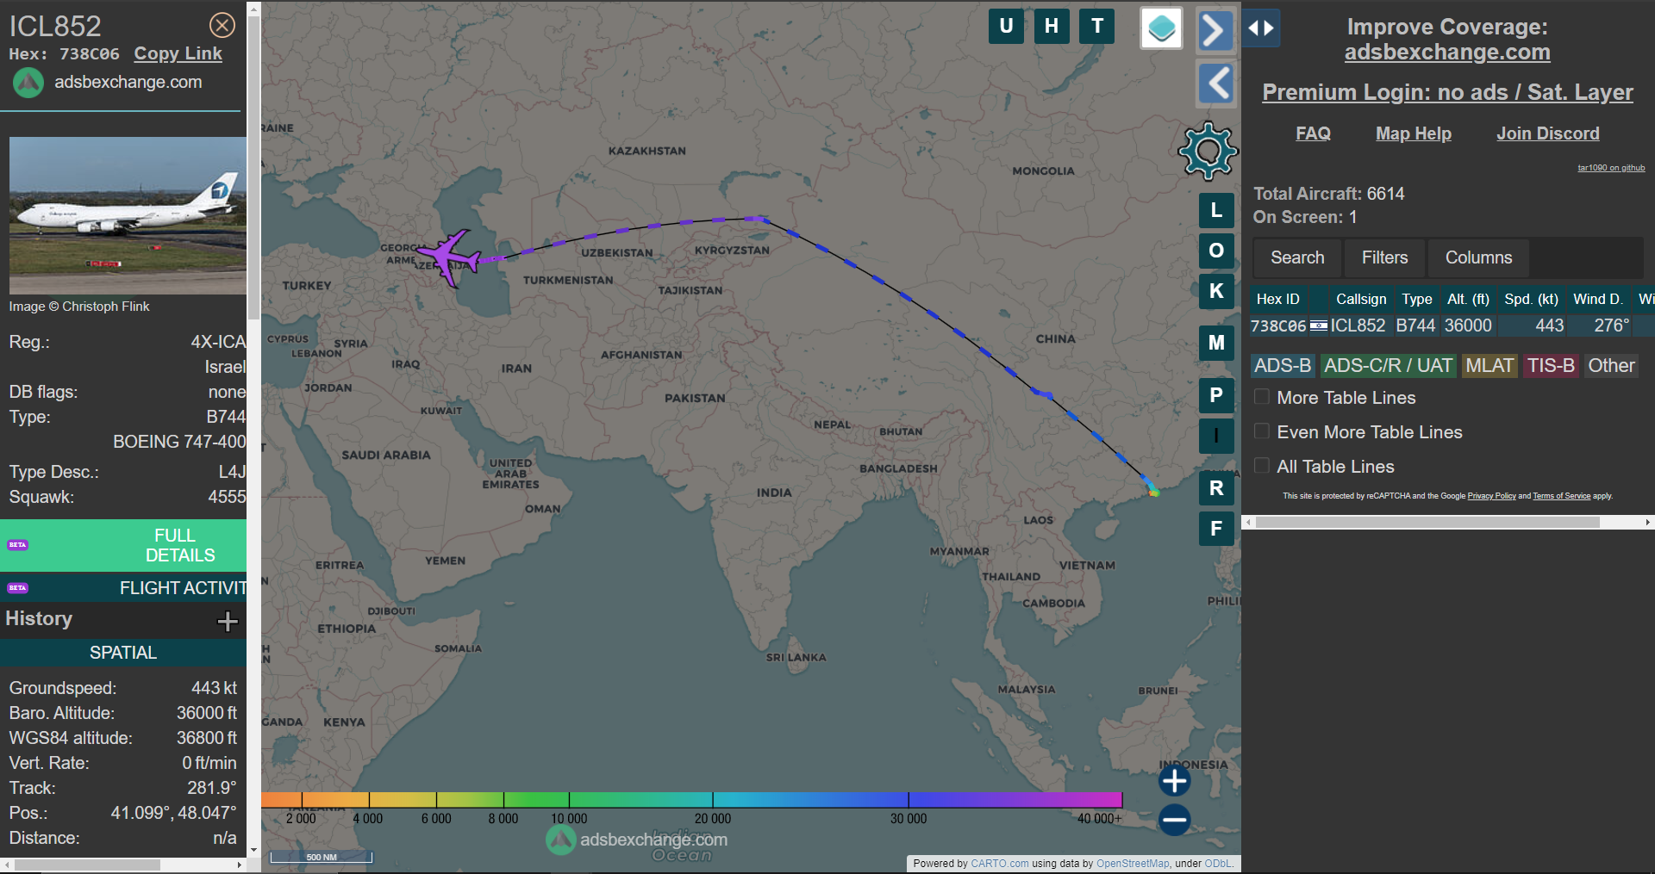Screen dimensions: 1655x874
Task: Click the F map option button
Action: point(1216,529)
